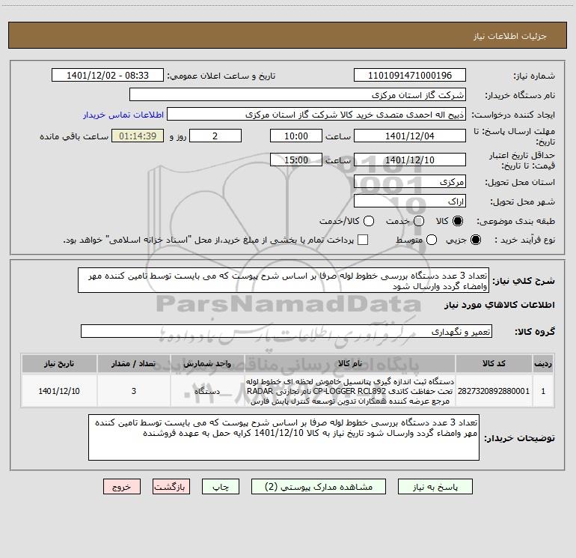Click the announcement date field 1401/12/02 - 08:33
The width and height of the screenshot is (576, 558).
click(x=108, y=75)
